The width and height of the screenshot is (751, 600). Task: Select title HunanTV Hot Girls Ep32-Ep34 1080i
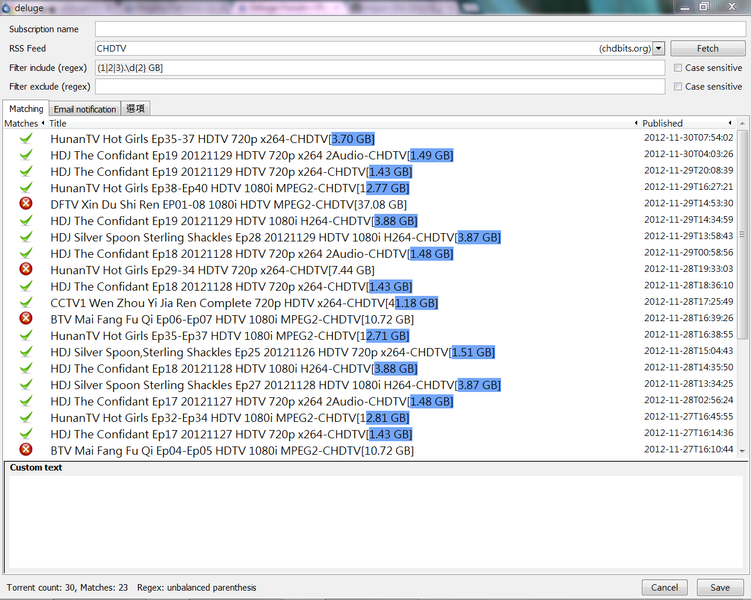pyautogui.click(x=229, y=418)
